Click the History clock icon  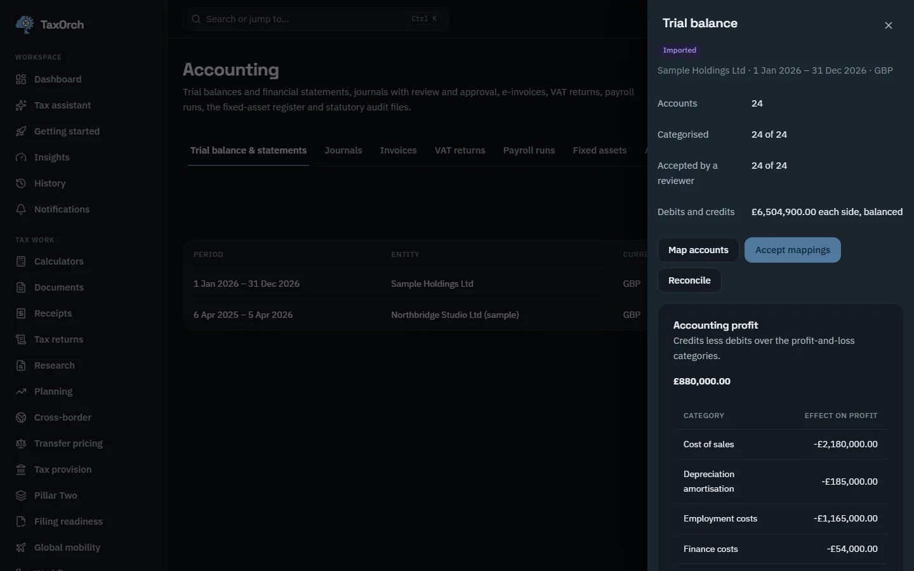(x=21, y=183)
